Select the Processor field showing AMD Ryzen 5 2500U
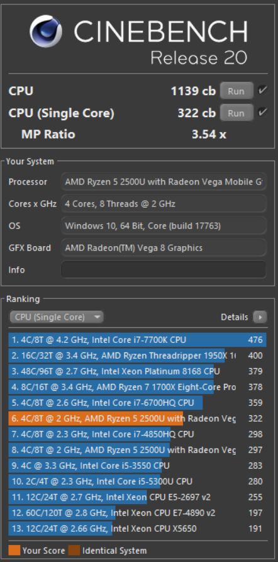278x562 pixels. click(164, 182)
